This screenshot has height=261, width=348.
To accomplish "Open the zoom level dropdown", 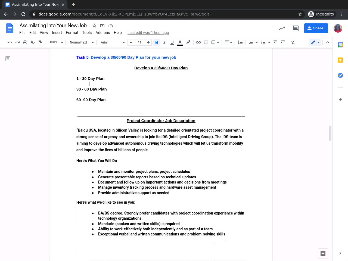I will 56,42.
